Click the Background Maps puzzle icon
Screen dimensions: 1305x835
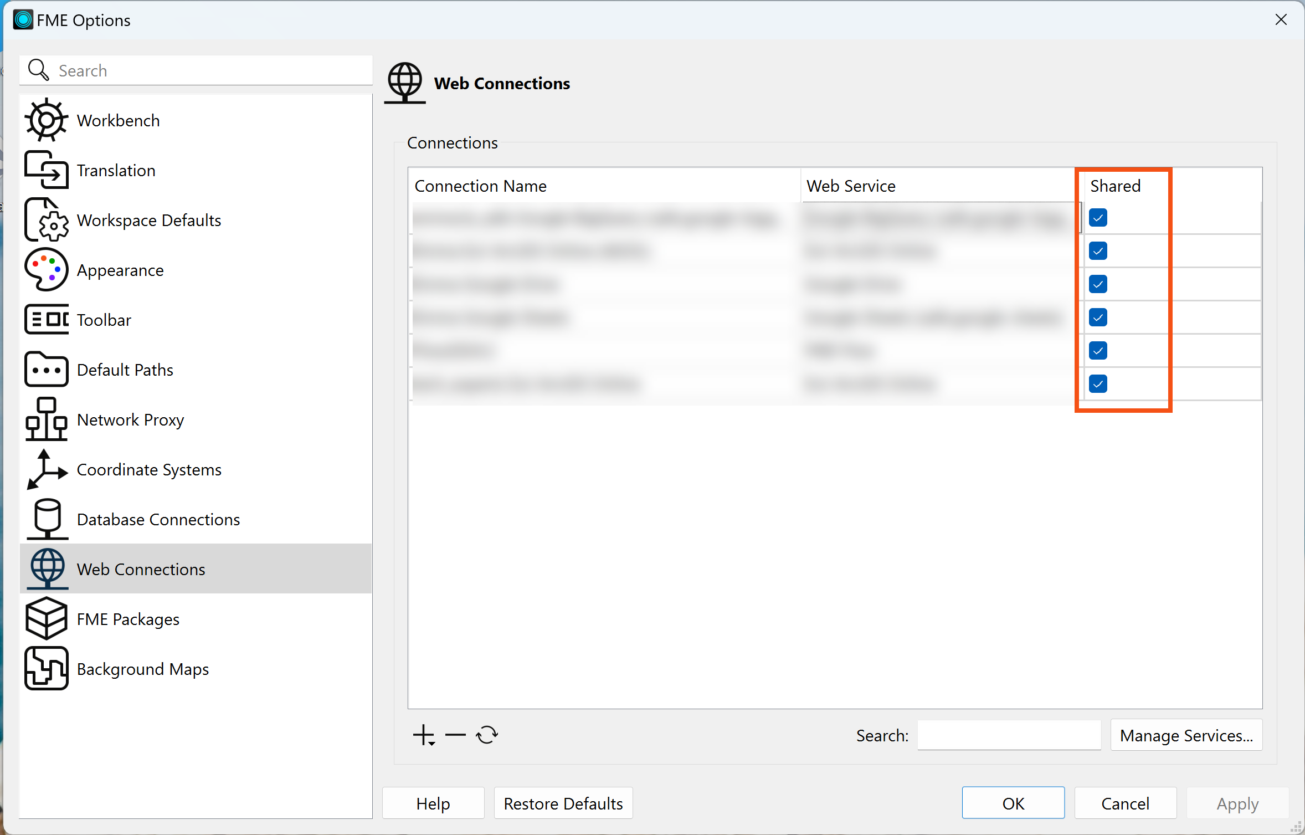pos(47,669)
